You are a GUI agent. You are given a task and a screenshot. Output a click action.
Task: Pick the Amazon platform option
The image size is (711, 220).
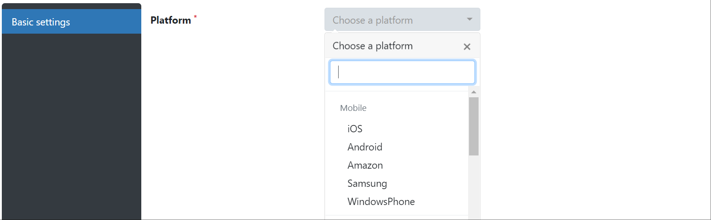click(365, 165)
